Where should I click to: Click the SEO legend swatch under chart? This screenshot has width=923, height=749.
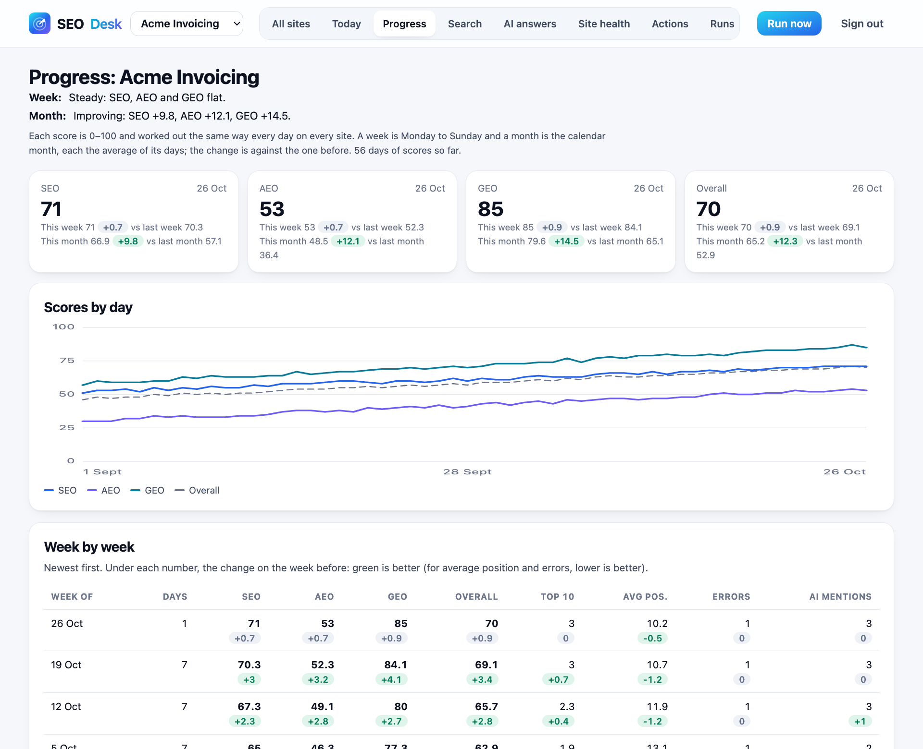[49, 490]
